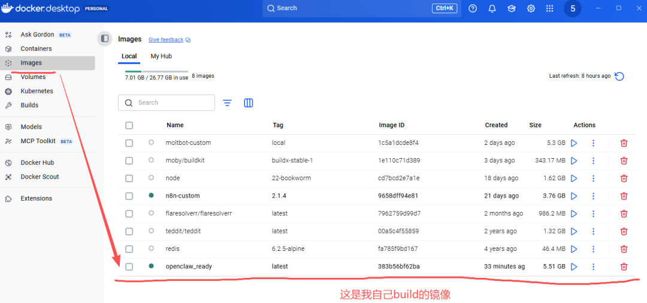This screenshot has height=303, width=647.
Task: Open the Help icon in header
Action: 473,8
